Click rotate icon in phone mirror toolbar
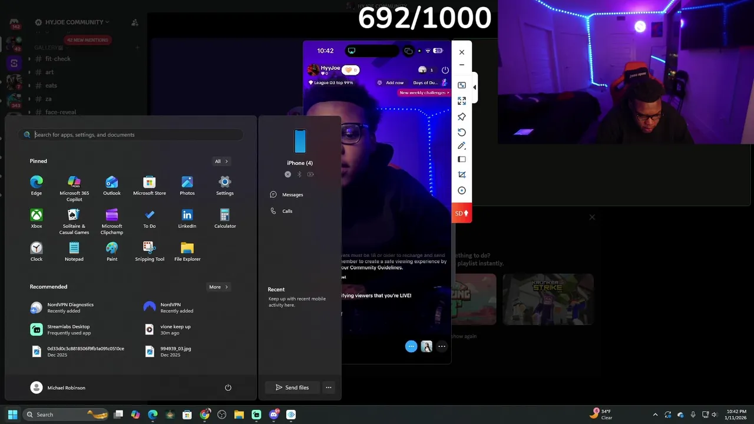The height and width of the screenshot is (424, 754). [462, 132]
